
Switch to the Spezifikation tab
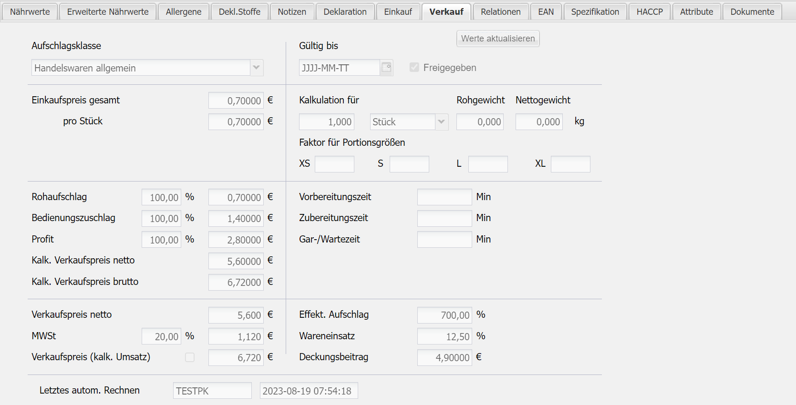[595, 12]
